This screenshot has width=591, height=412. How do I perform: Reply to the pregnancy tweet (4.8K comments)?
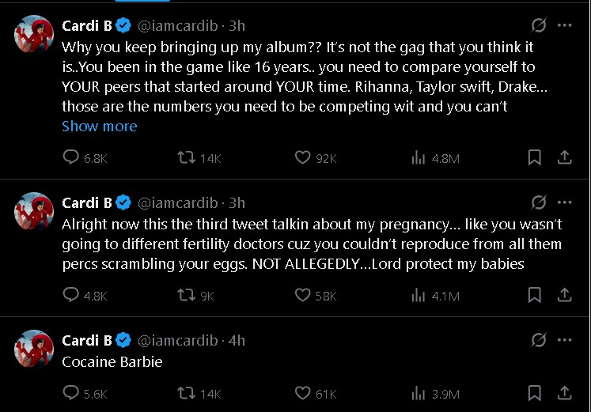(71, 296)
